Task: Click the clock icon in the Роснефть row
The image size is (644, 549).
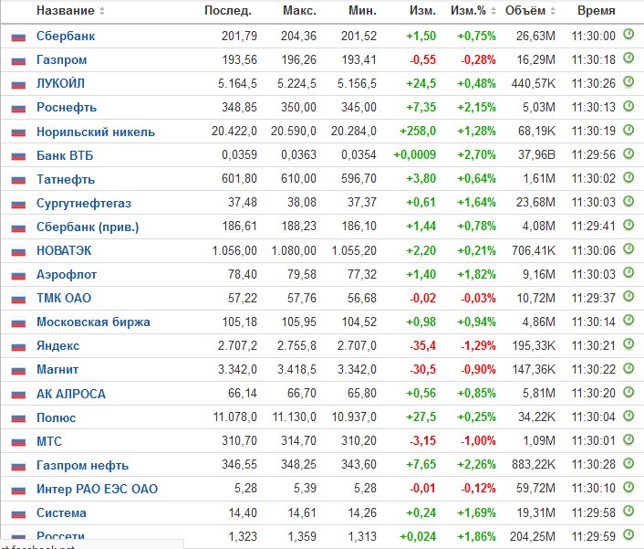Action: 628,106
